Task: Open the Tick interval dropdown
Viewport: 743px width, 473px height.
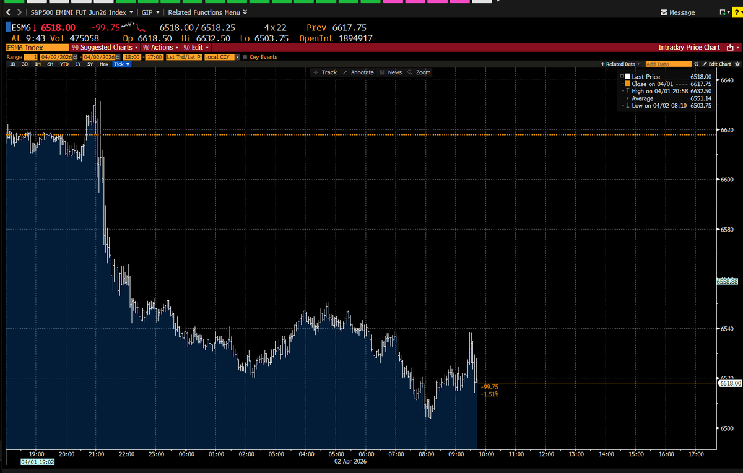Action: click(122, 64)
